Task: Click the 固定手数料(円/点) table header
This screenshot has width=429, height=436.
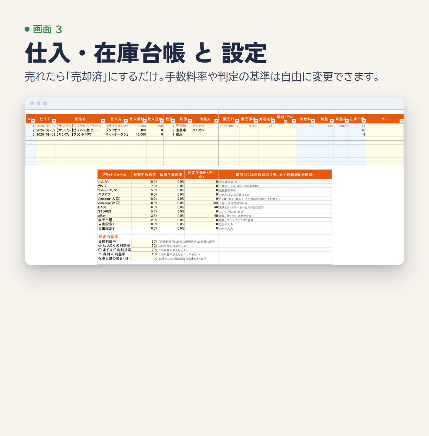Action: [x=201, y=175]
